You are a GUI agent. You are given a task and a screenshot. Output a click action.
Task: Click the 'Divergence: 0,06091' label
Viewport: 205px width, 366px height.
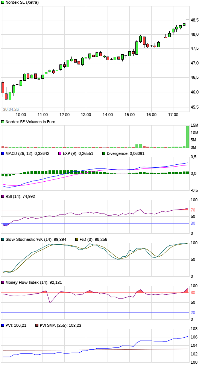click(x=126, y=153)
